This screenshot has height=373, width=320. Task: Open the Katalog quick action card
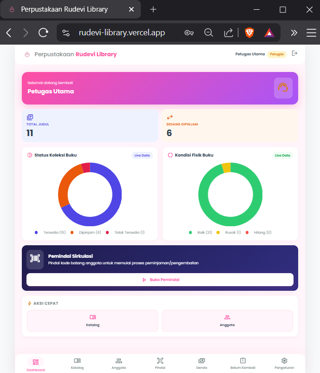[92, 321]
